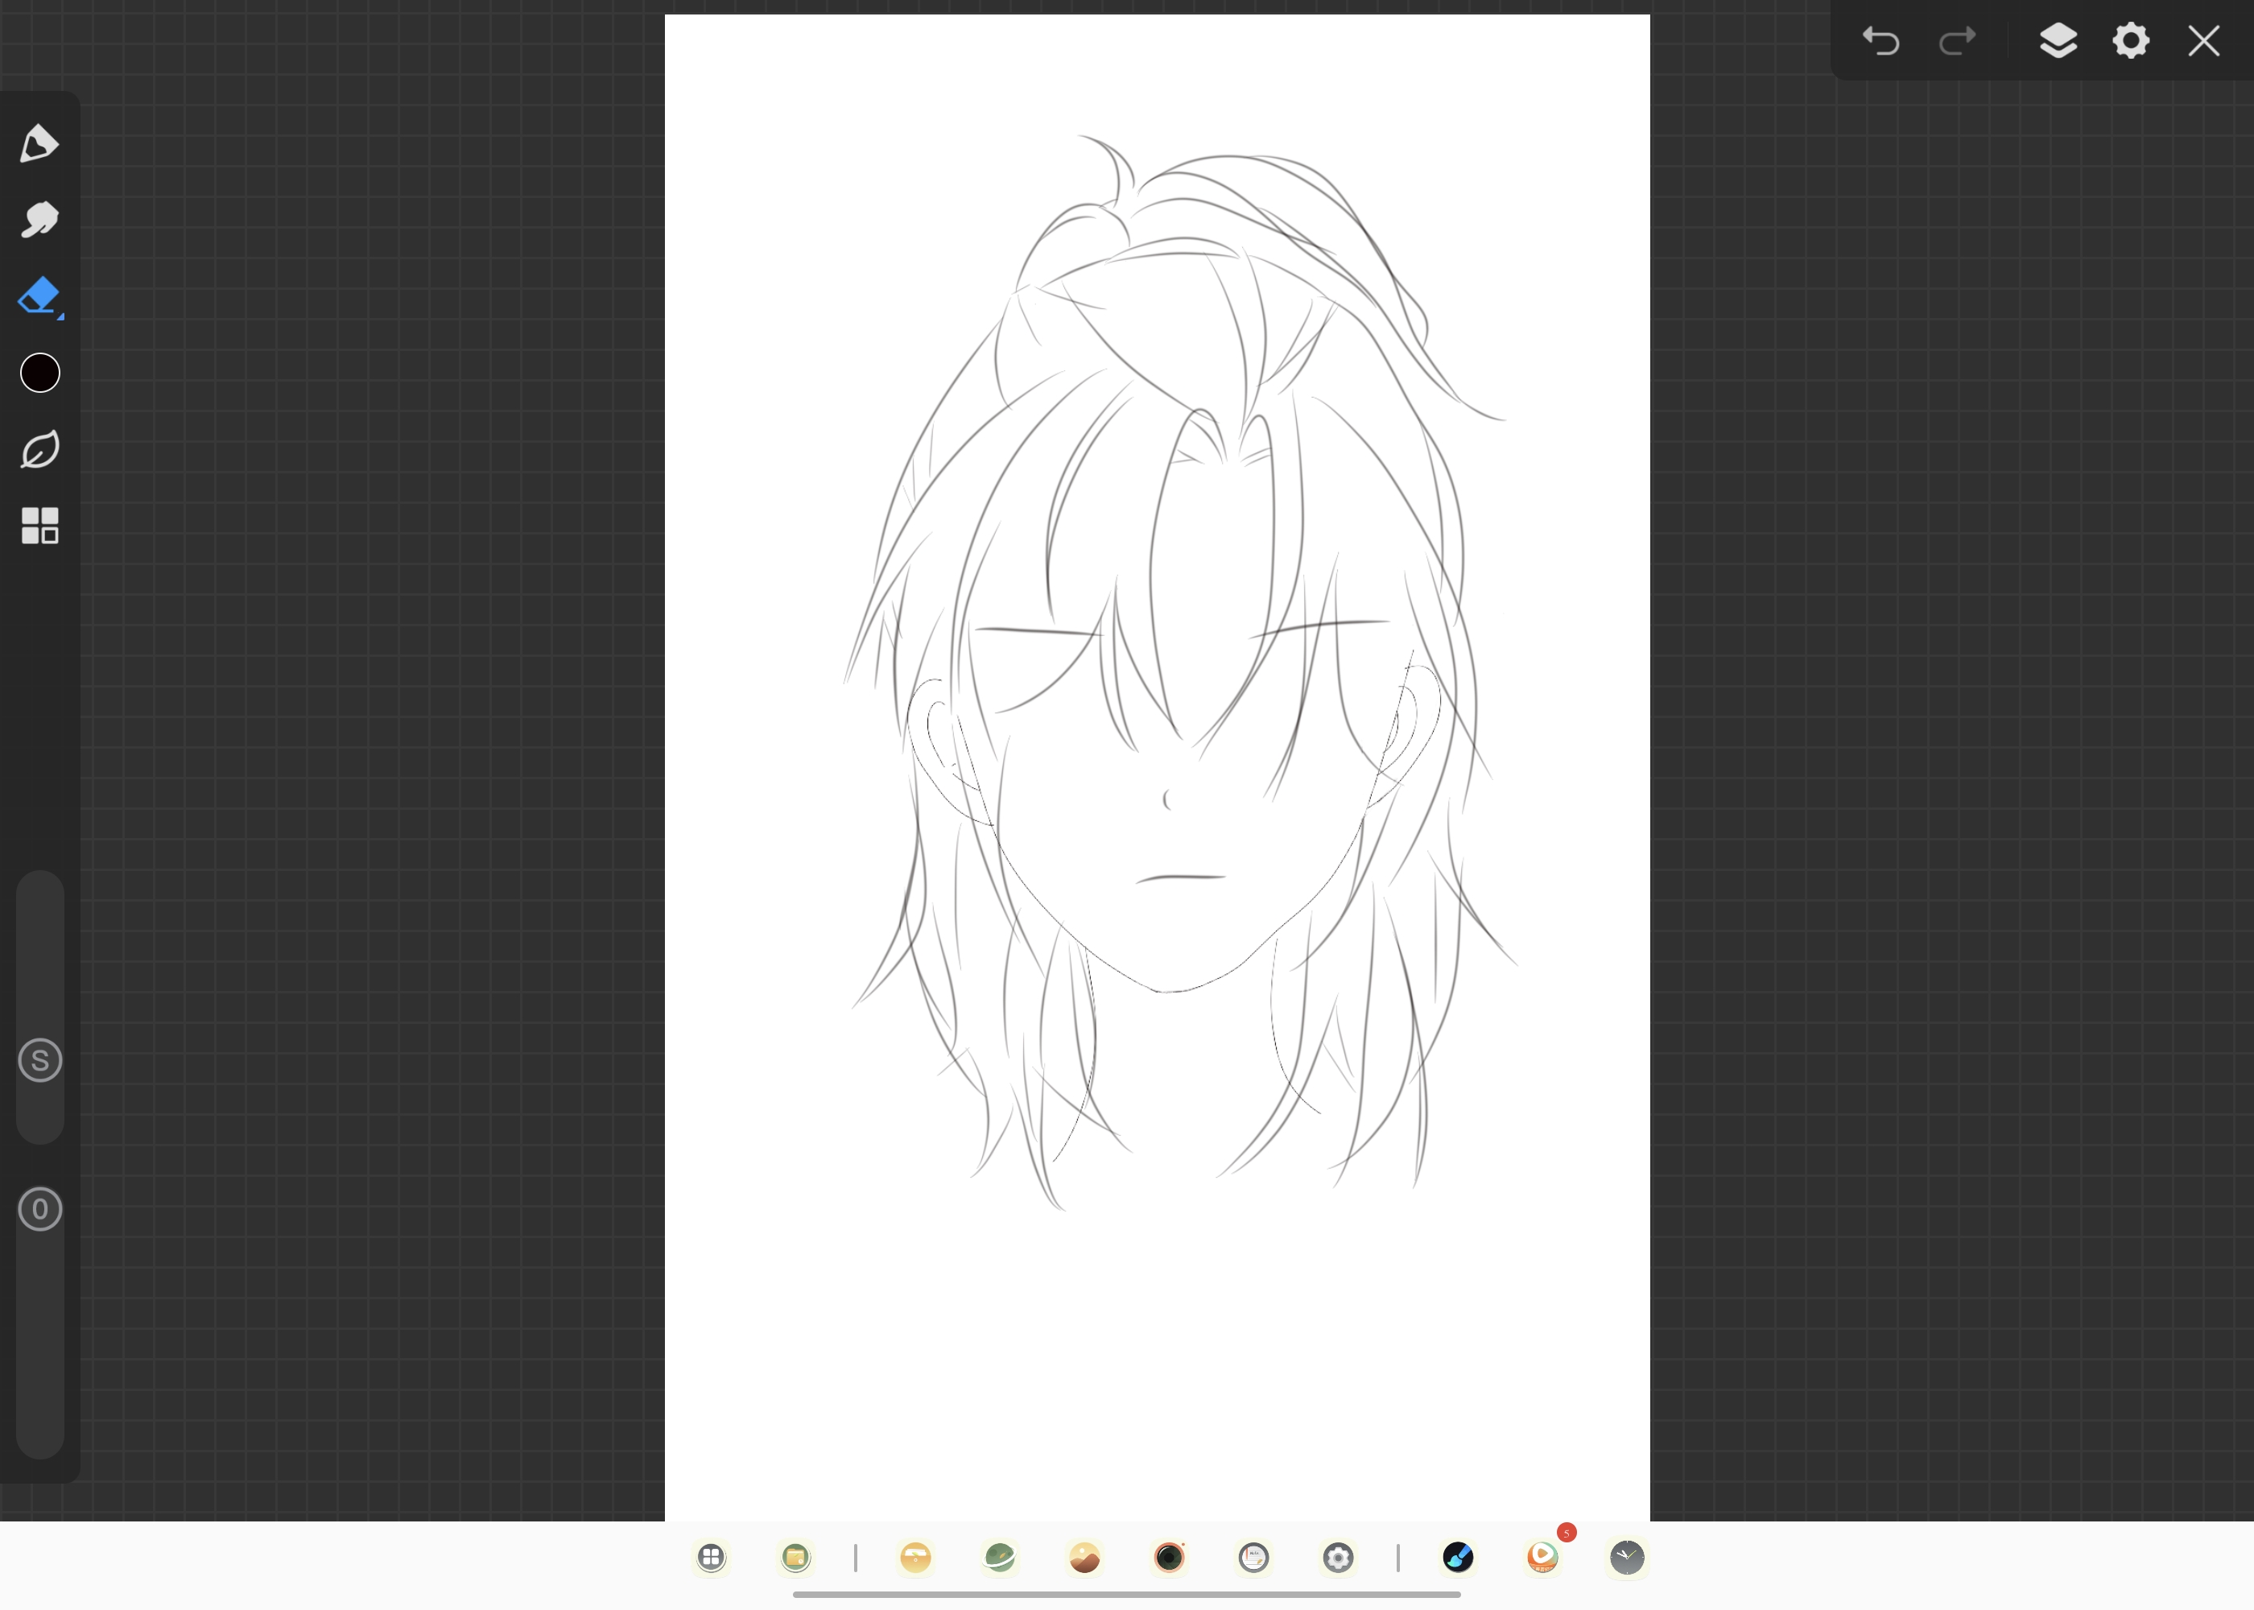Open the video app with badge

pos(1542,1558)
